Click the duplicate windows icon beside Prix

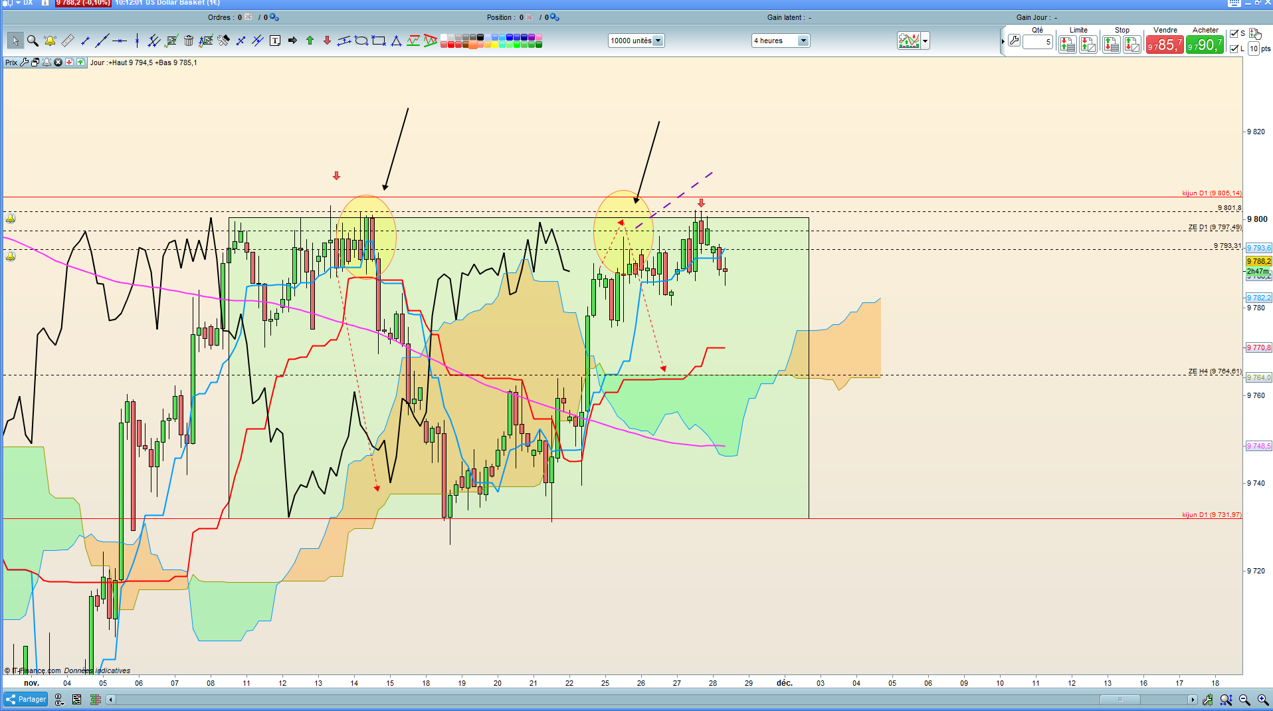tap(35, 62)
